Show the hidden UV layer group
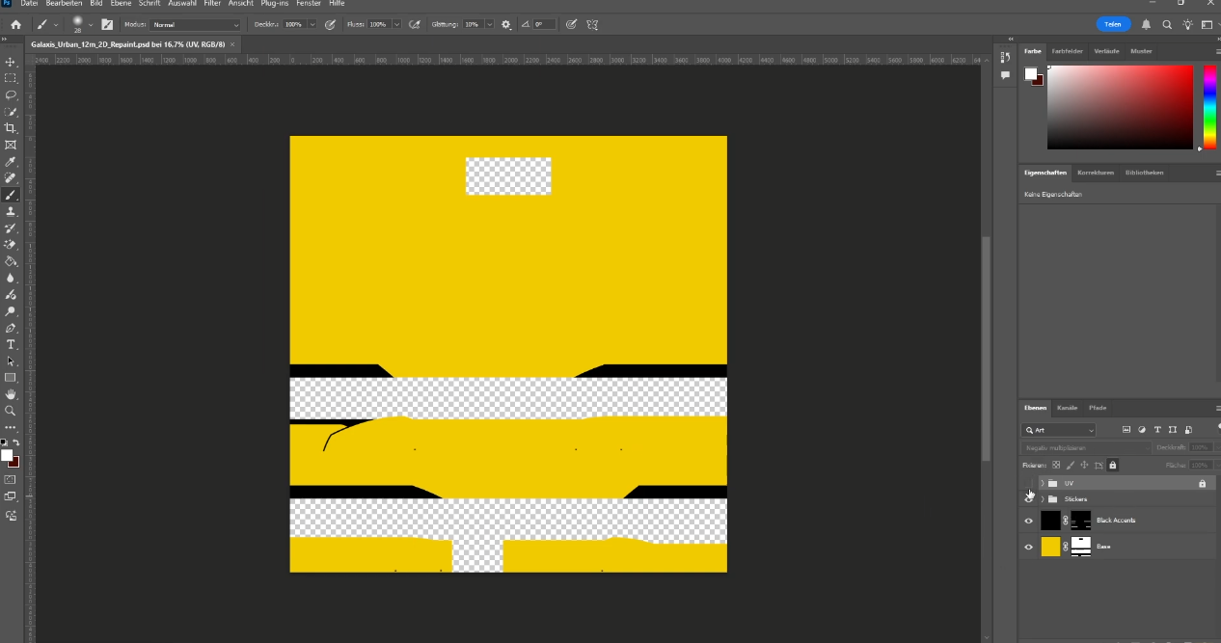Screen dimensions: 1221x643 1028,483
